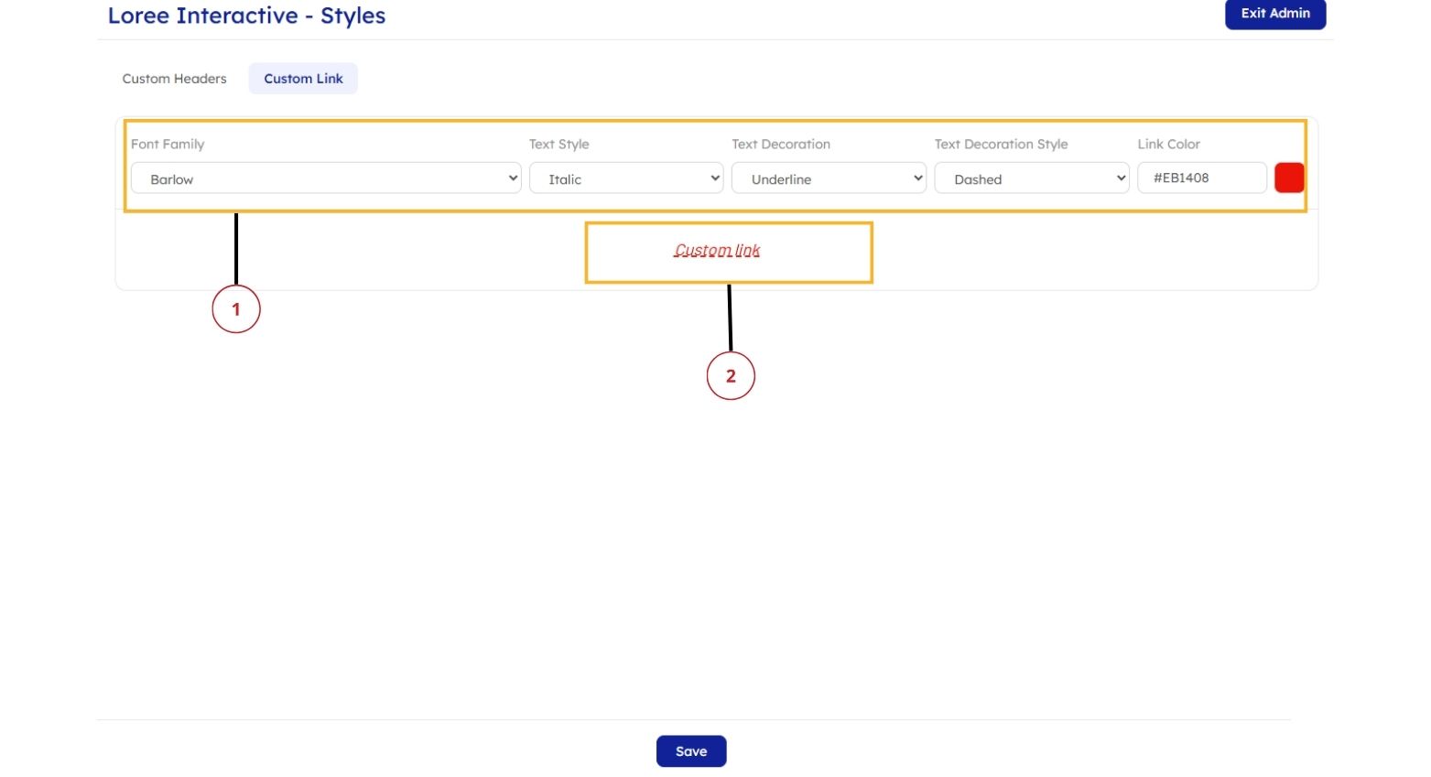The width and height of the screenshot is (1431, 777).
Task: Expand the Text Style dropdown set to Italic
Action: 625,178
